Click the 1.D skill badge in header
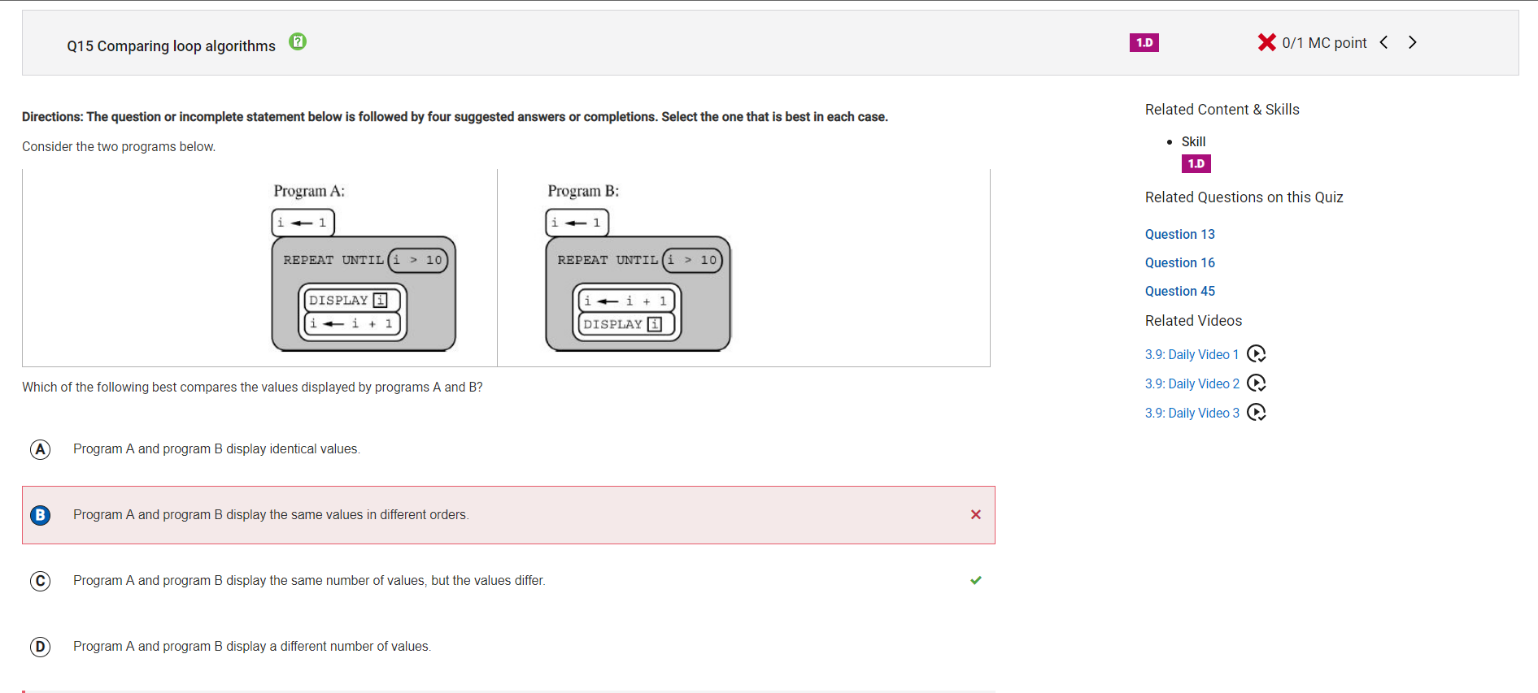The width and height of the screenshot is (1538, 693). click(x=1144, y=42)
